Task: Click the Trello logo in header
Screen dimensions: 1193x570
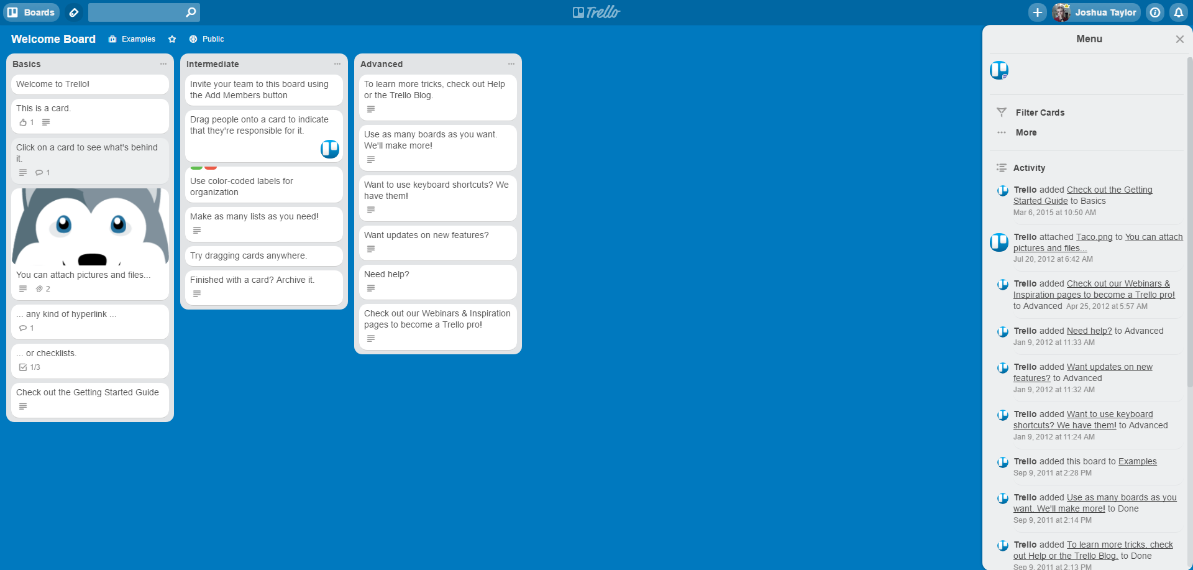Action: coord(596,12)
